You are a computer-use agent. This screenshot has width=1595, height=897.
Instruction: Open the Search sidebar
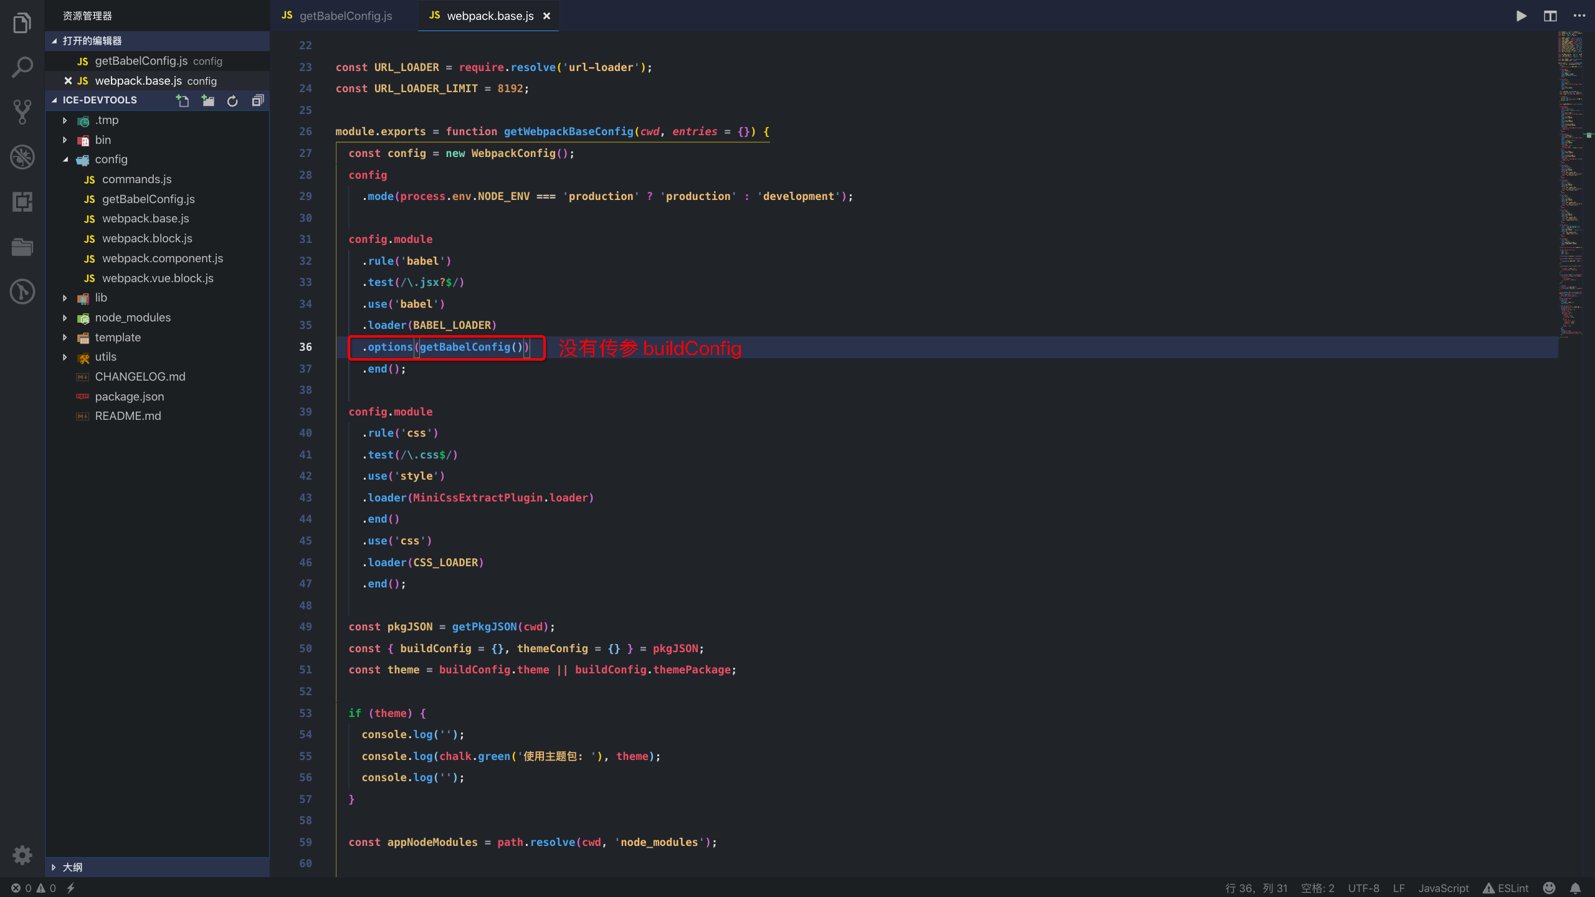(x=22, y=67)
